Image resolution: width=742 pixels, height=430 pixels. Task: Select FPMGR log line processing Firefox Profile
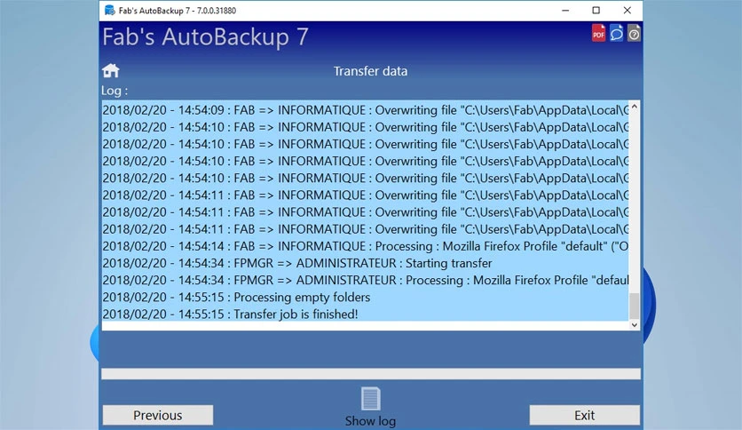coord(366,280)
